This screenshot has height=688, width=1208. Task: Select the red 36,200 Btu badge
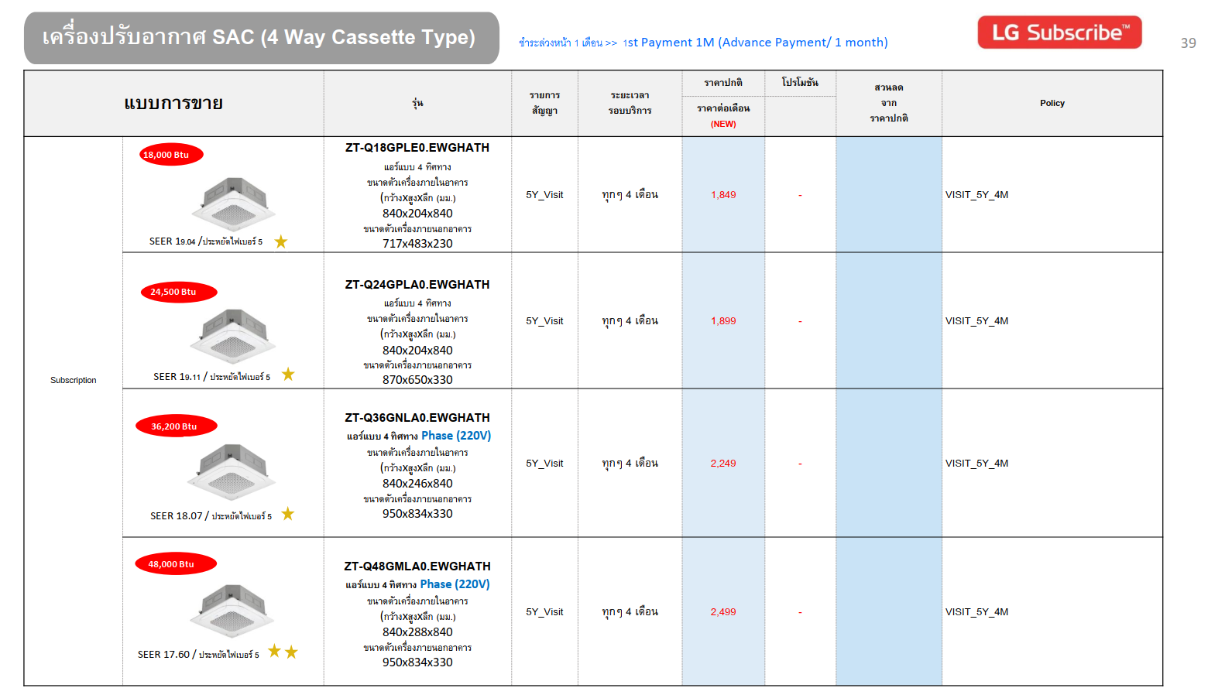(x=176, y=426)
